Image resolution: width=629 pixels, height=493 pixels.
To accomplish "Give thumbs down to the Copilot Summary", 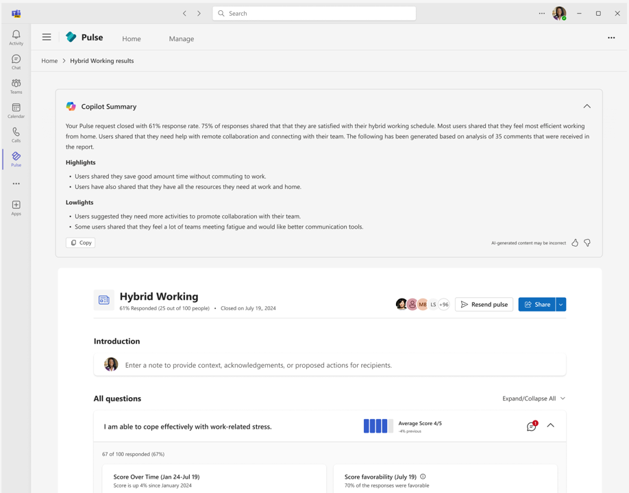I will (588, 242).
